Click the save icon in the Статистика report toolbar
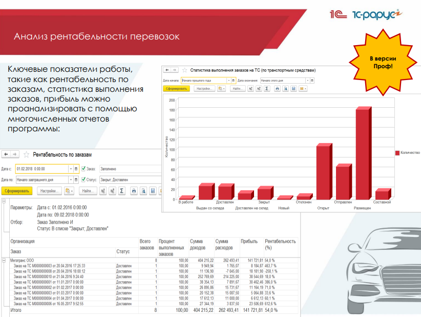Image resolution: width=421 pixels, height=317 pixels. click(x=293, y=88)
